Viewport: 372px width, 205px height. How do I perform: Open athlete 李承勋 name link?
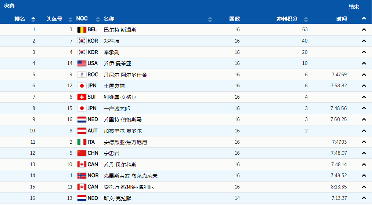(x=112, y=52)
